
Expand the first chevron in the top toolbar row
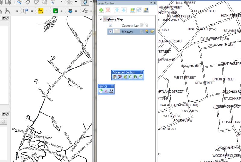tap(61, 2)
